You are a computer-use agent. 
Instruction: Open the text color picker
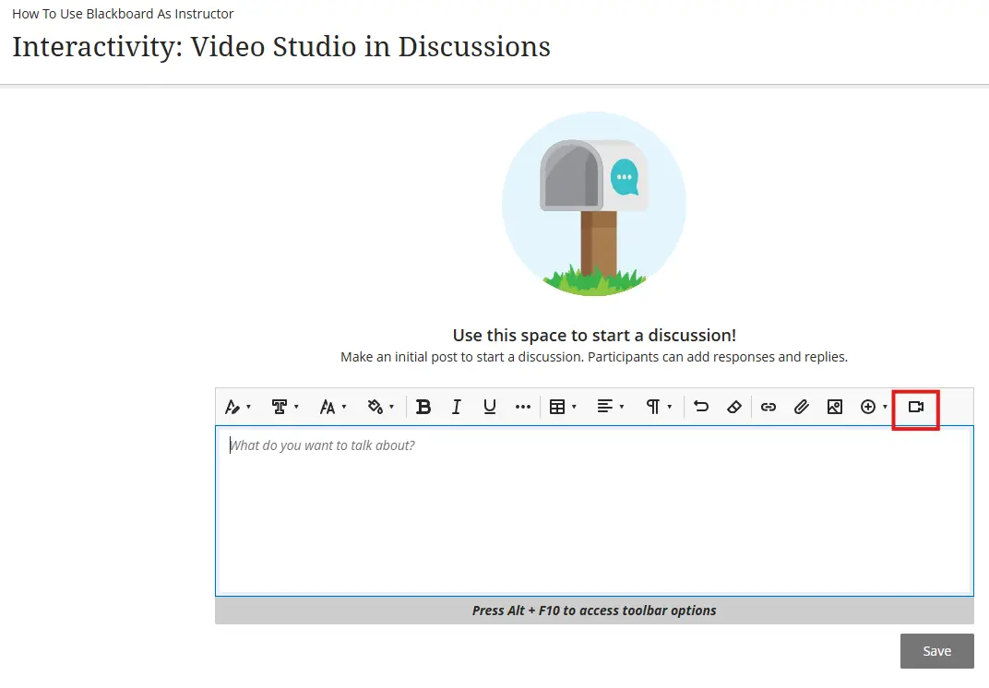tap(380, 407)
